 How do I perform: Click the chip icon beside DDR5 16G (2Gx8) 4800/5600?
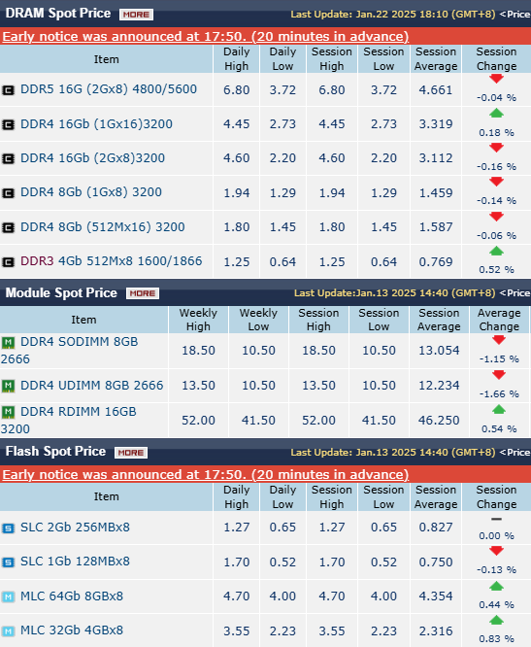pyautogui.click(x=8, y=90)
